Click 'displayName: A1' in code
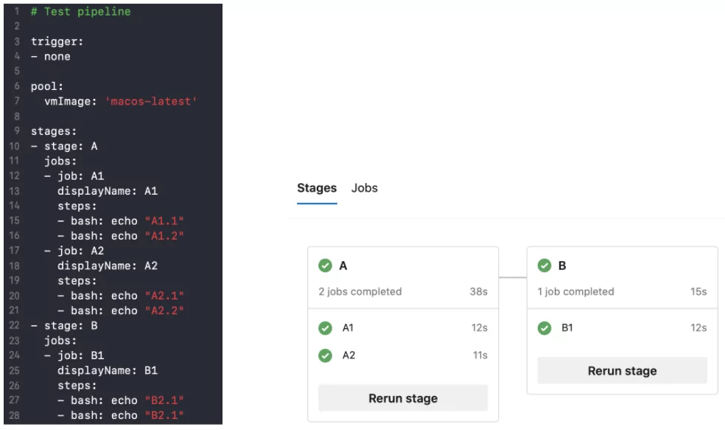 click(108, 191)
